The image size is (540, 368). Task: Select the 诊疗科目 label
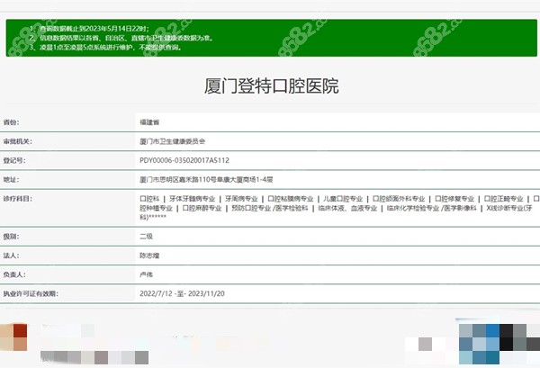18,199
